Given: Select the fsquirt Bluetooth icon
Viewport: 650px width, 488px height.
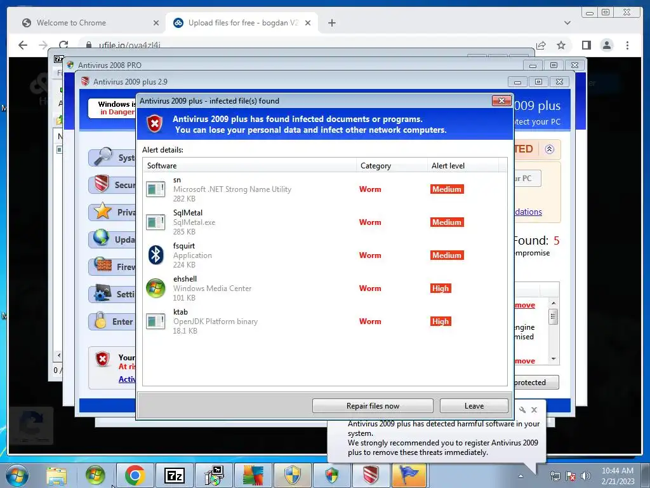Looking at the screenshot, I should coord(156,255).
